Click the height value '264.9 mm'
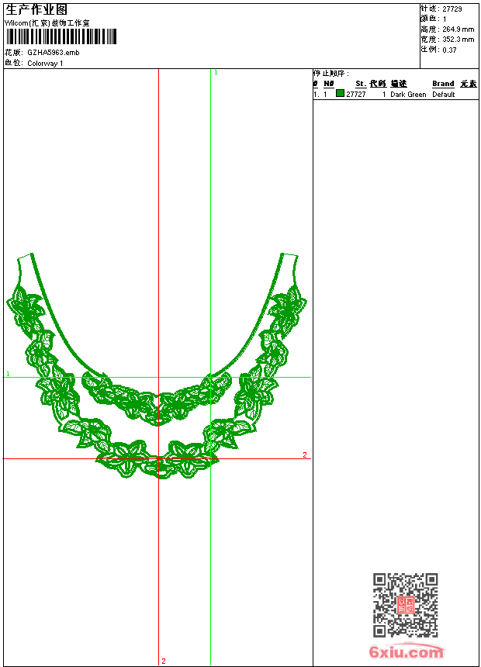Viewport: 481px width, 667px height. pyautogui.click(x=458, y=29)
